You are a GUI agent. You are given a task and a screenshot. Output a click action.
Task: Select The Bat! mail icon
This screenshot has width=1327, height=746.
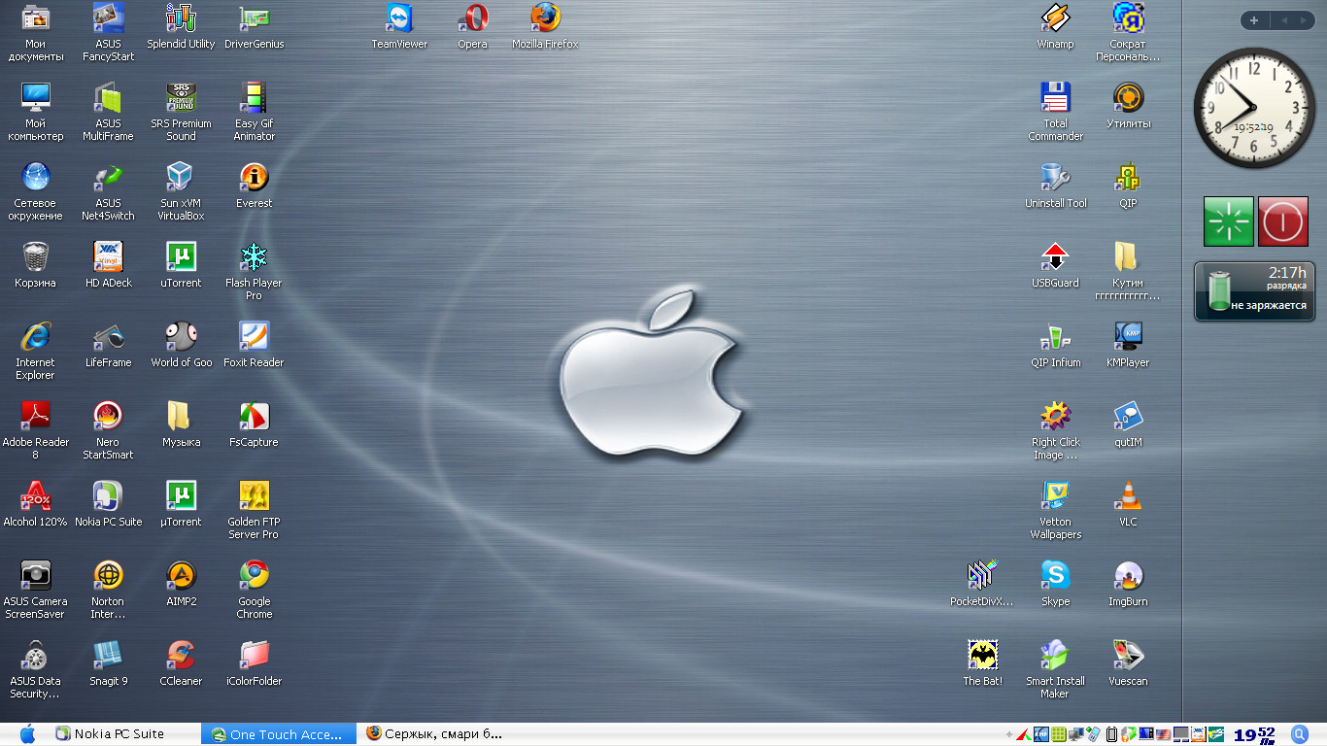[x=982, y=655]
